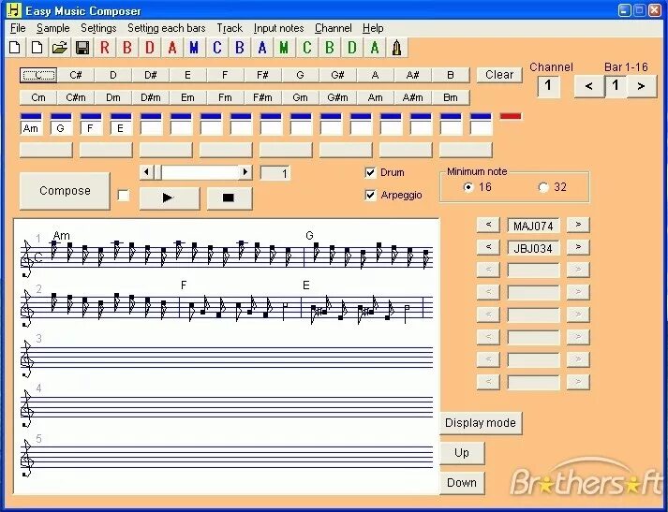Viewport: 668px width, 512px height.
Task: Click the Up button
Action: (462, 453)
